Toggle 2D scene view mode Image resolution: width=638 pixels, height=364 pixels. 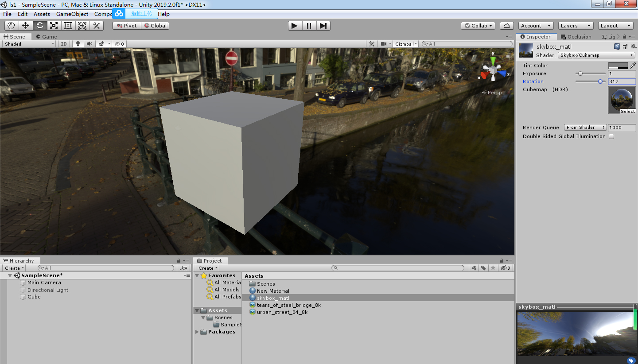pyautogui.click(x=64, y=44)
